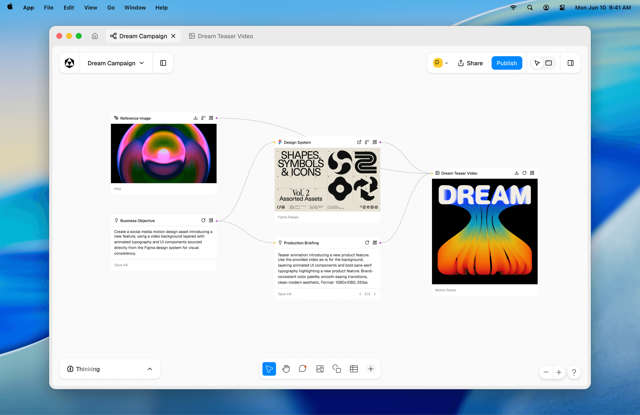The width and height of the screenshot is (640, 415).
Task: Open the Go menu
Action: [x=111, y=8]
